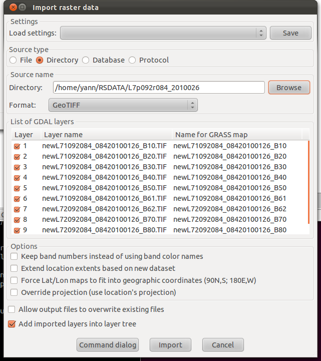Image resolution: width=321 pixels, height=361 pixels.
Task: Select the Database source type
Action: 86,60
